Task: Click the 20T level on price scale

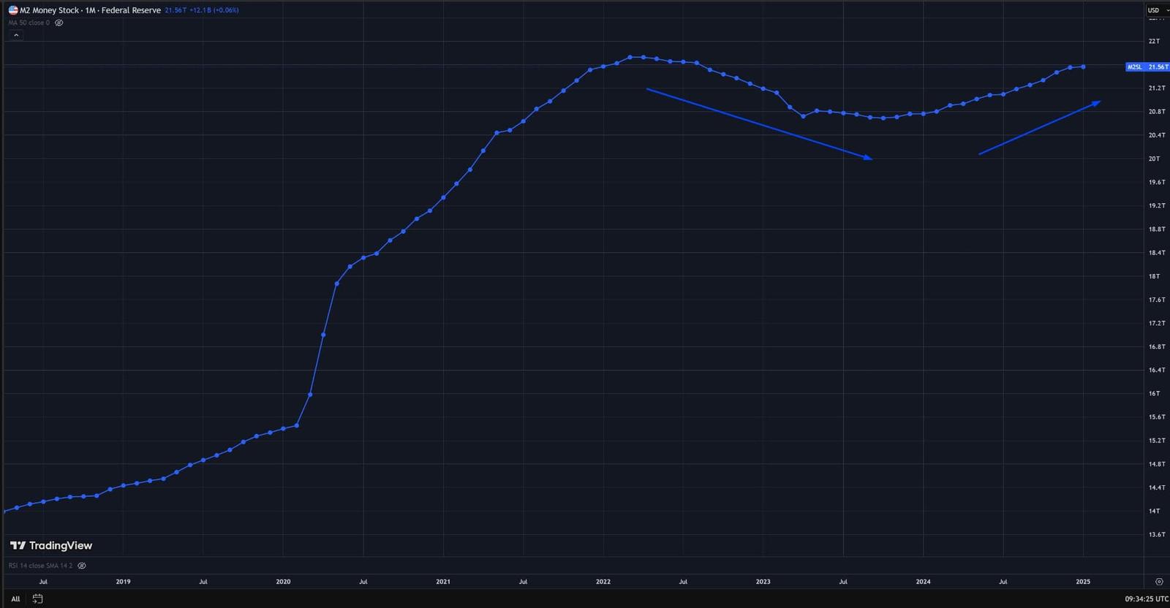Action: (x=1154, y=159)
